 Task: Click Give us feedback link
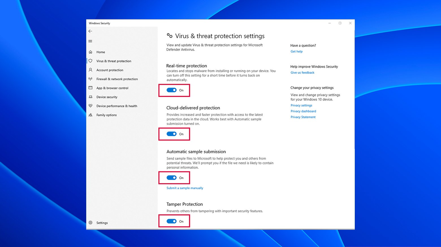point(302,73)
